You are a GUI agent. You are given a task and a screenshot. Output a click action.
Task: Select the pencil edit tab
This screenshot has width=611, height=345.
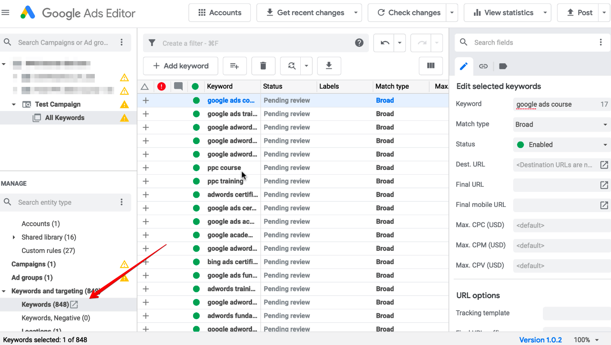click(x=464, y=66)
